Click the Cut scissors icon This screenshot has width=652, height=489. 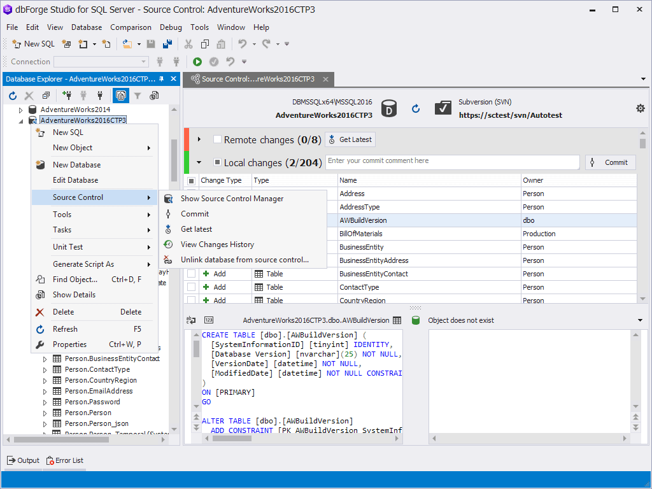click(x=188, y=44)
